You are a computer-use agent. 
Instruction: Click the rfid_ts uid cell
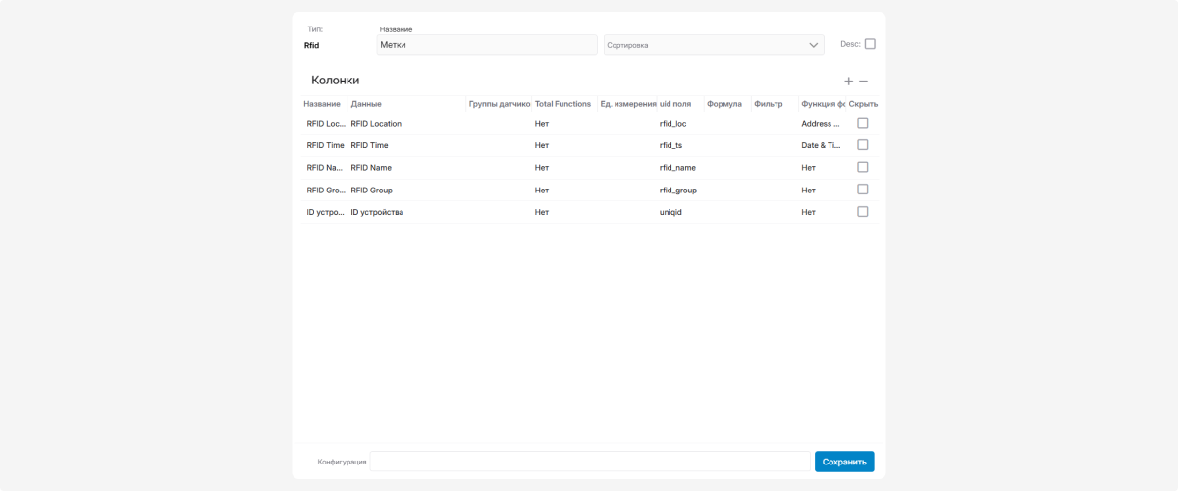point(670,145)
